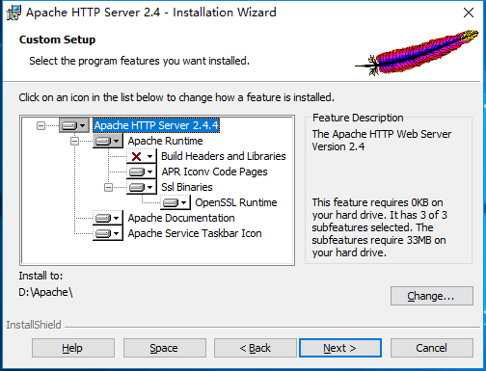Click the Change... button
This screenshot has height=371, width=486.
pyautogui.click(x=432, y=296)
